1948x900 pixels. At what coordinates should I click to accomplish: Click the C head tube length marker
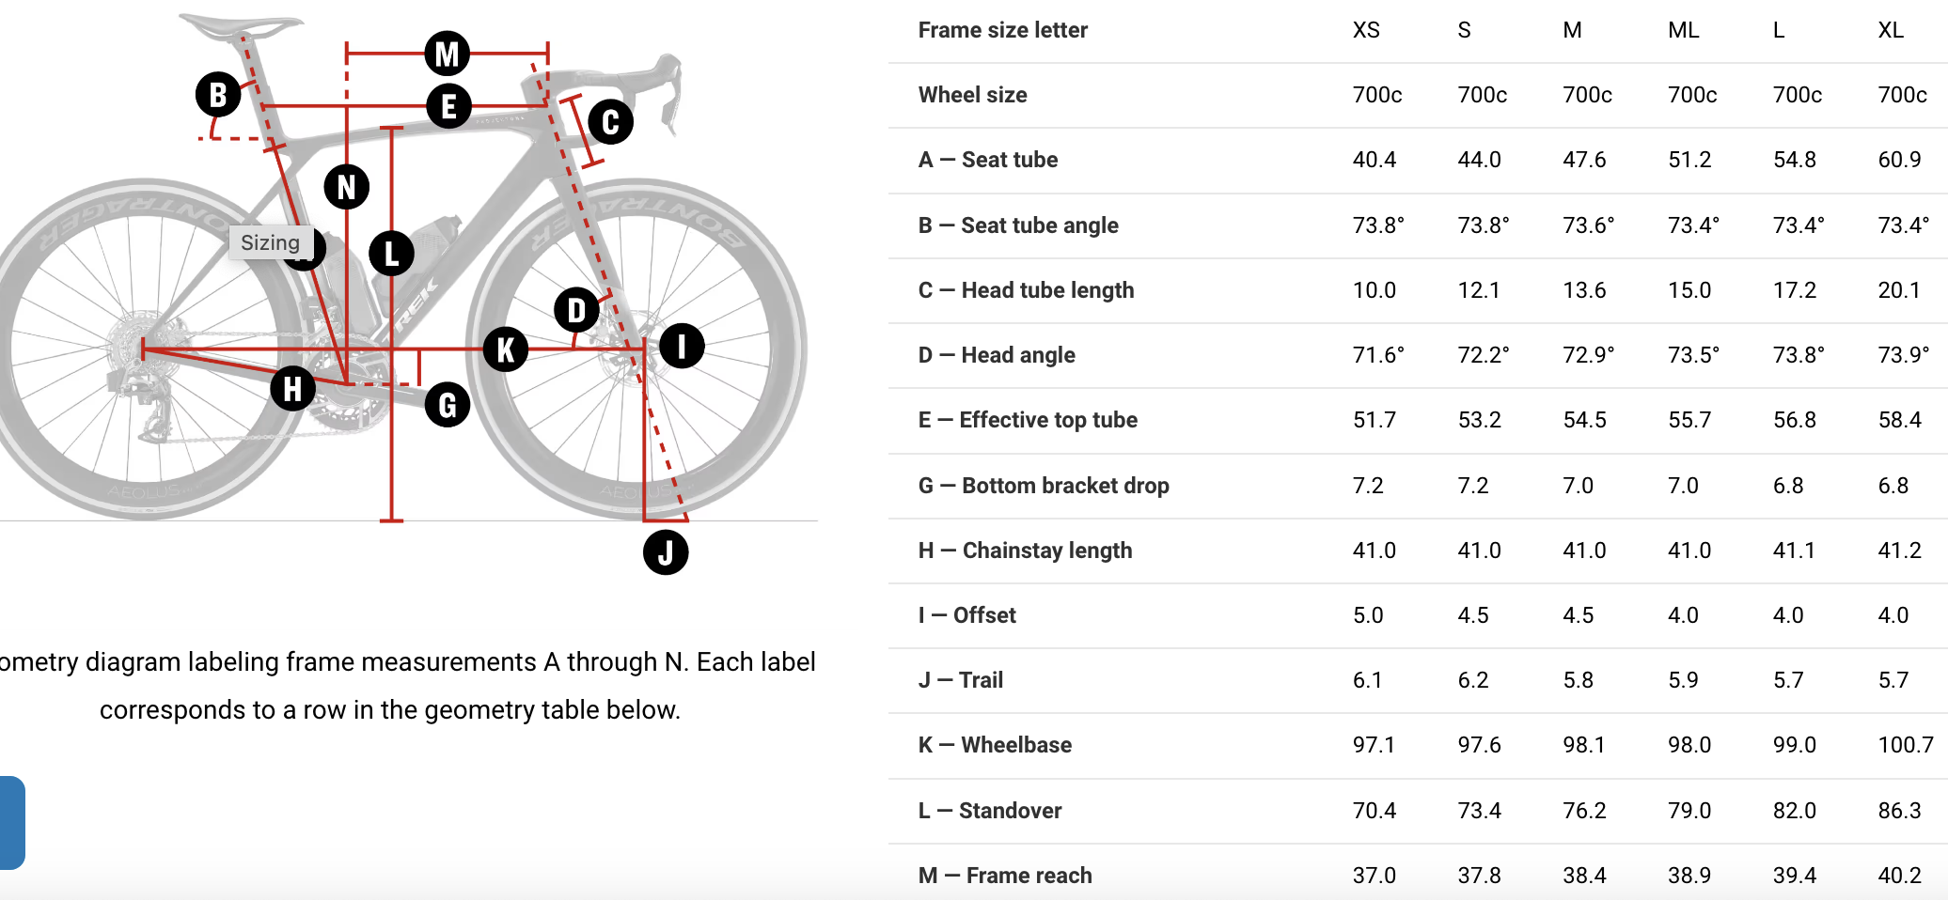click(610, 122)
